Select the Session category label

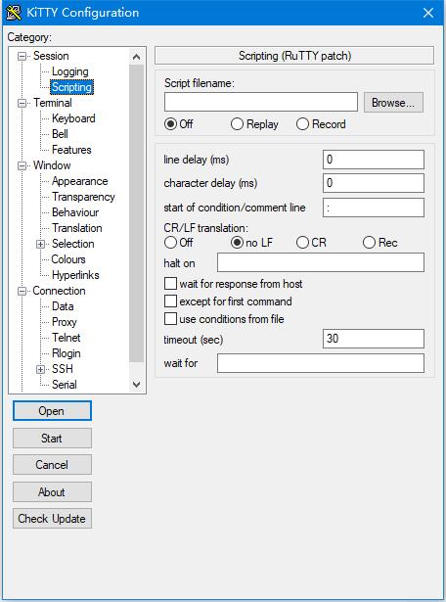click(x=51, y=56)
